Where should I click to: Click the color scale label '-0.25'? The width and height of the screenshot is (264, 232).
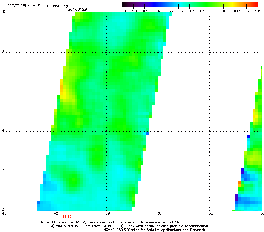191,11
